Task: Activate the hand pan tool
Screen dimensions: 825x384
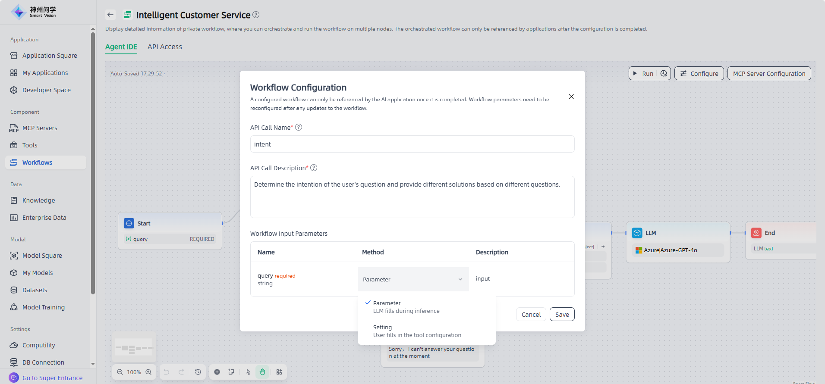Action: pos(262,372)
